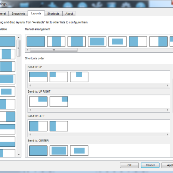Click left arrow of Manual arrangement scrollbar
The image size is (173, 173).
point(28,50)
